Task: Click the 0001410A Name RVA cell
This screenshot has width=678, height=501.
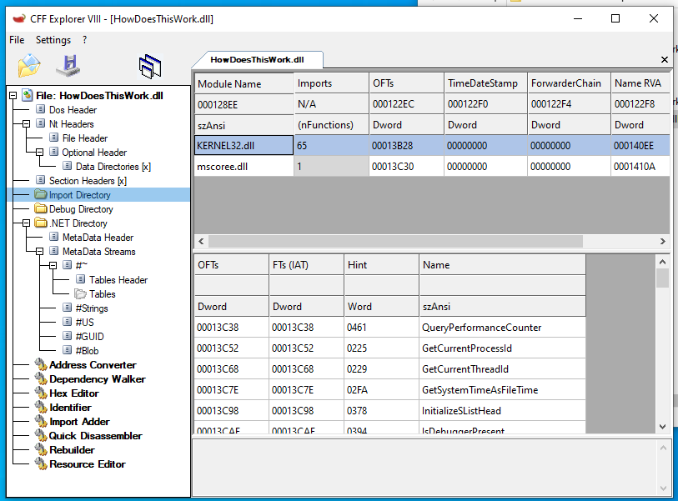Action: pos(640,167)
